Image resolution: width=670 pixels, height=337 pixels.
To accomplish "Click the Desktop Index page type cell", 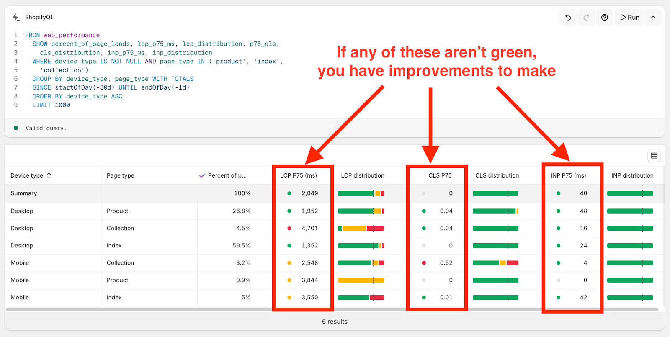I will coord(114,246).
